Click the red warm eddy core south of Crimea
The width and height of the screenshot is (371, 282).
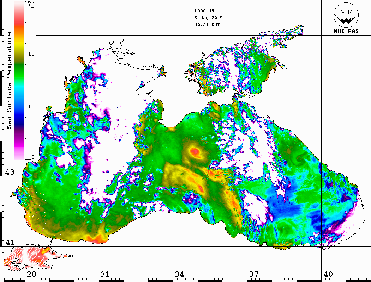click(196, 151)
